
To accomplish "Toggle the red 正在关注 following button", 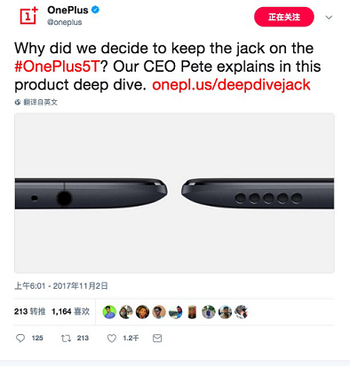I will [284, 17].
